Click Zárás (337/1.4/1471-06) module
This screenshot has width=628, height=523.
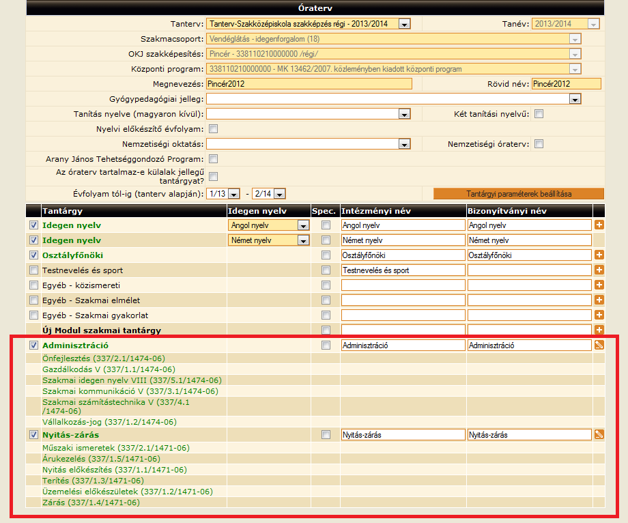(x=91, y=503)
